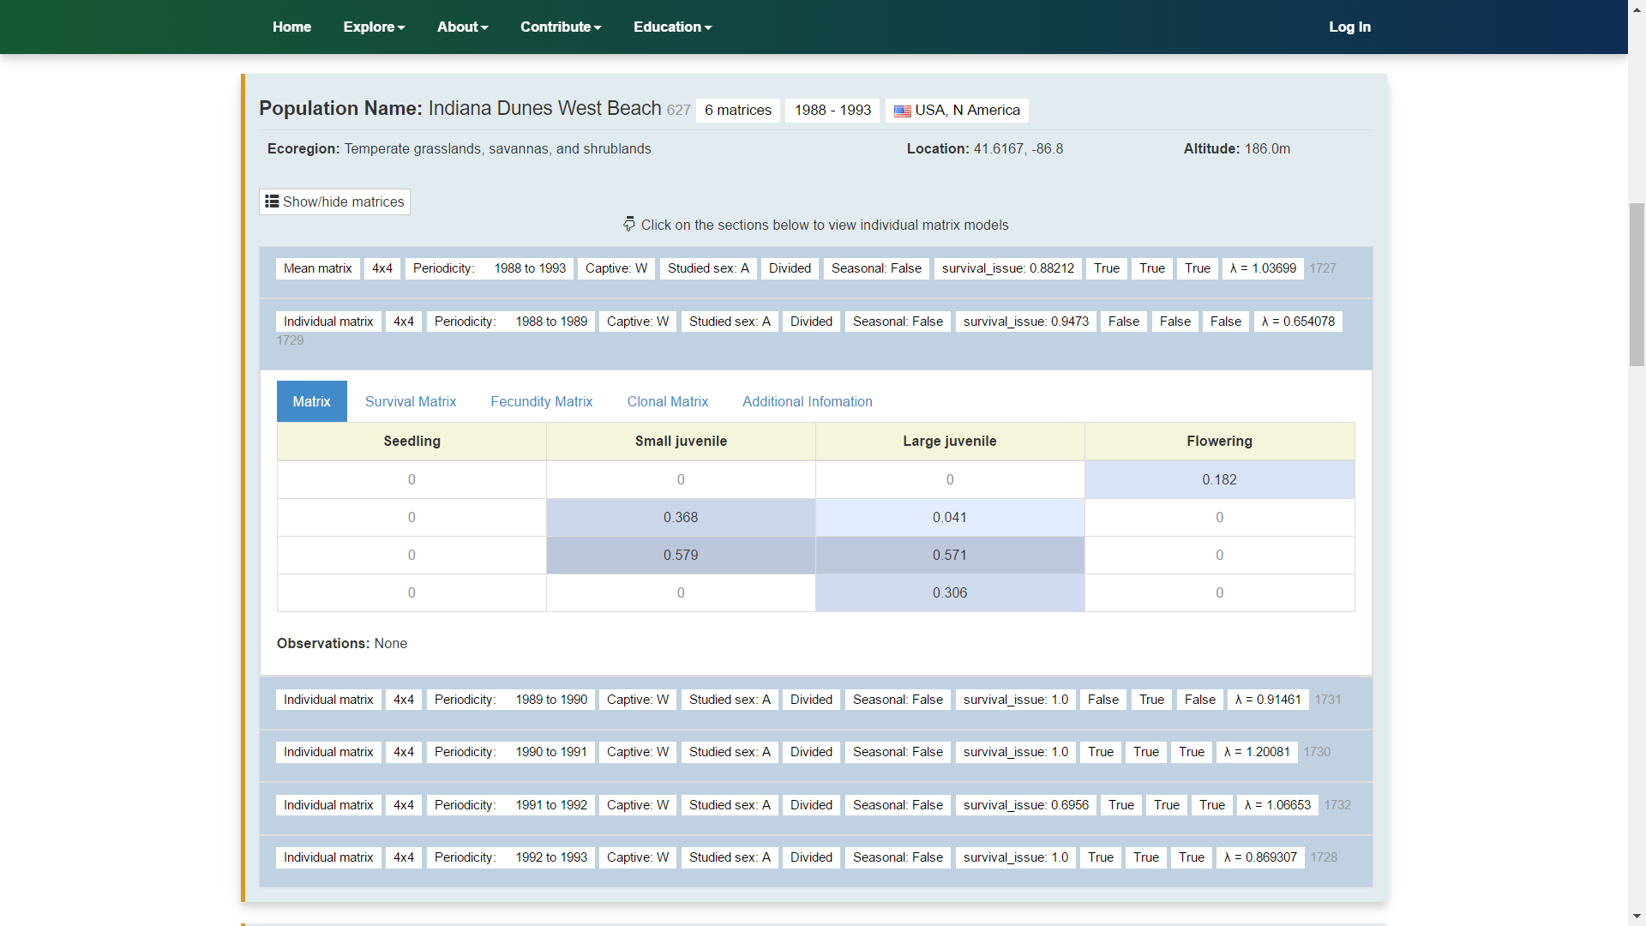Viewport: 1646px width, 926px height.
Task: View the Clonal Matrix tab
Action: [667, 401]
